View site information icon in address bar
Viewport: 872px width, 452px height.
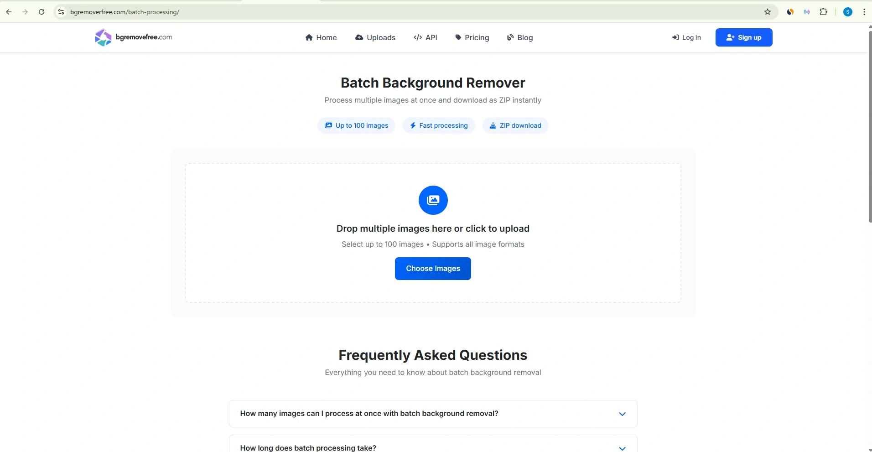coord(61,12)
